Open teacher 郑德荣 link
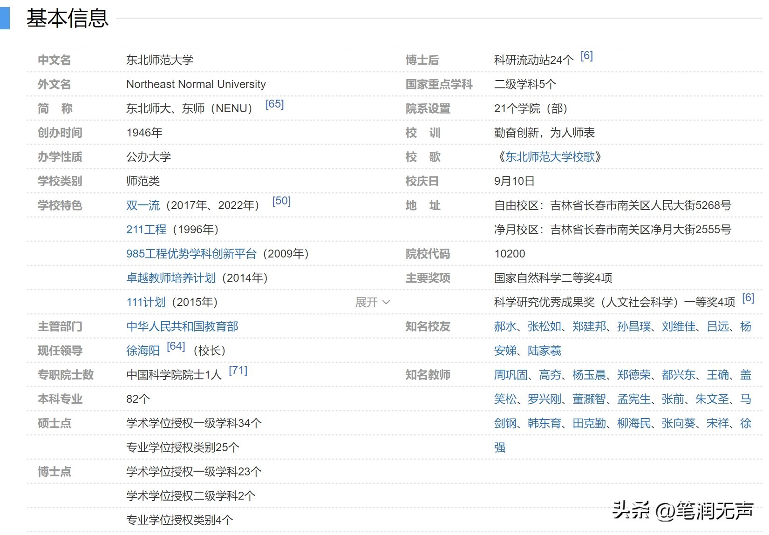The height and width of the screenshot is (535, 769). coord(634,375)
